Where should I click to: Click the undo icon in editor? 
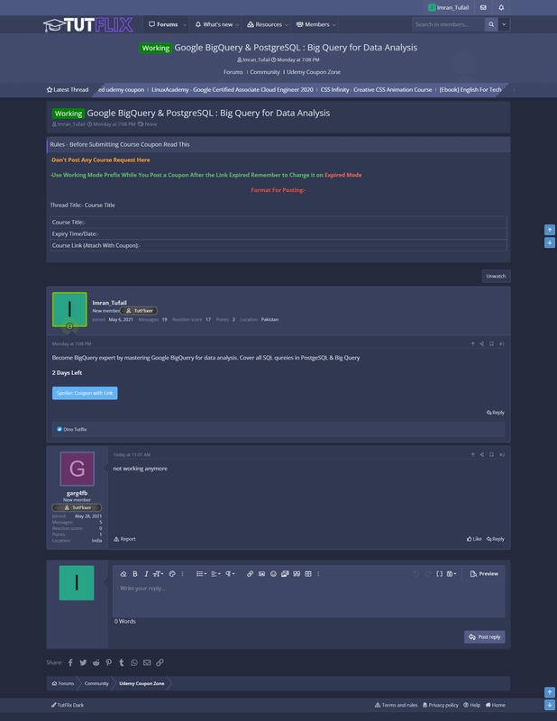coord(415,573)
